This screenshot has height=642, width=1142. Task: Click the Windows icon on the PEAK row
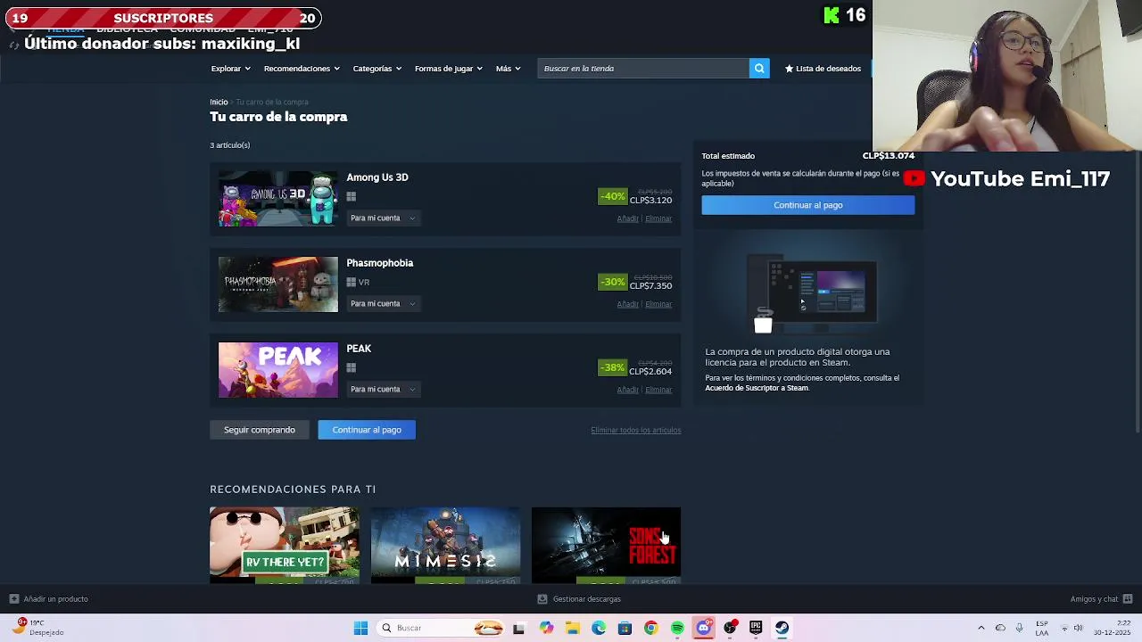point(352,368)
